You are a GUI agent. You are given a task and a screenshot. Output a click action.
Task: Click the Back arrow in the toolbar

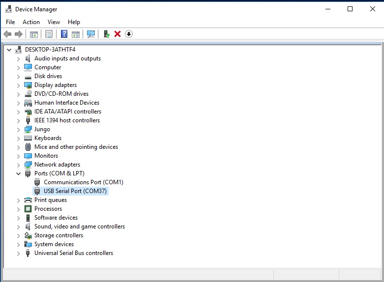click(7, 34)
